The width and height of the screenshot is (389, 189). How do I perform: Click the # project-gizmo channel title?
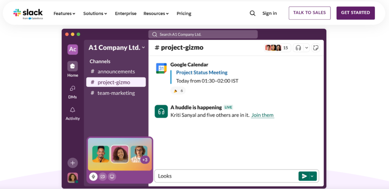(179, 48)
